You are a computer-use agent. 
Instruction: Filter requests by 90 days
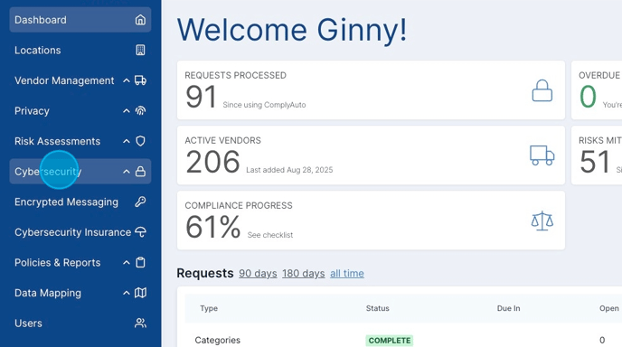coord(258,273)
